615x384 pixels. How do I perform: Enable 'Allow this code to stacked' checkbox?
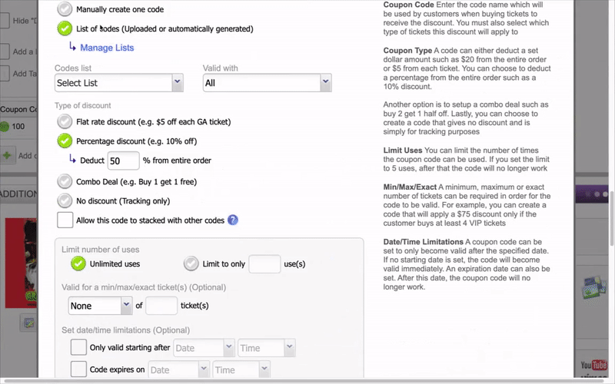pos(65,220)
